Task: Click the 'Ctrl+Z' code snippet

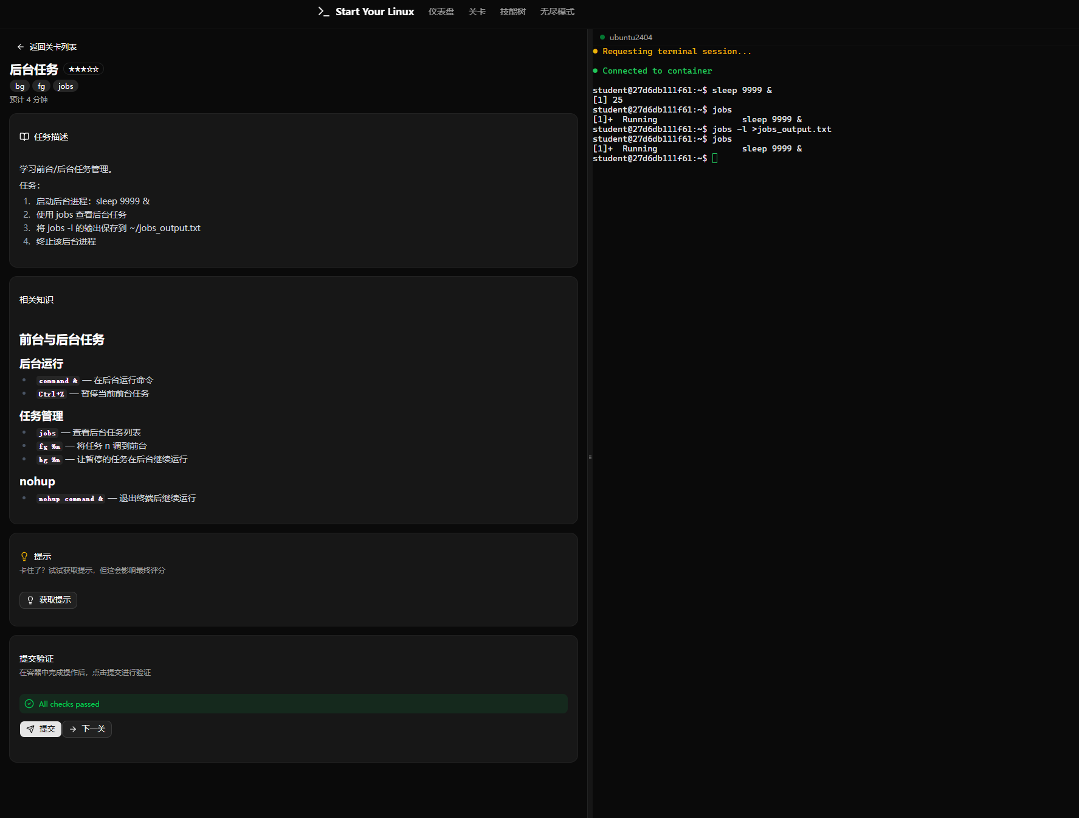Action: (51, 394)
